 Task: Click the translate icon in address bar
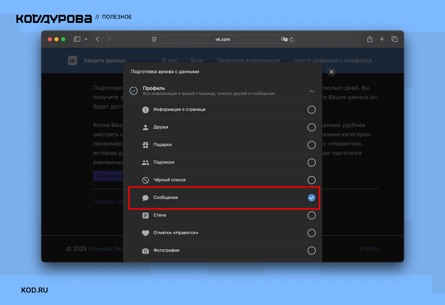[x=284, y=39]
